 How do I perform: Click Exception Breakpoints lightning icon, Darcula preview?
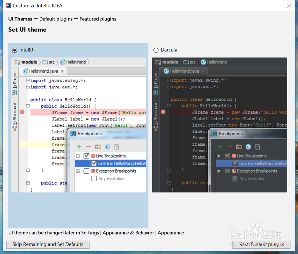(x=234, y=171)
